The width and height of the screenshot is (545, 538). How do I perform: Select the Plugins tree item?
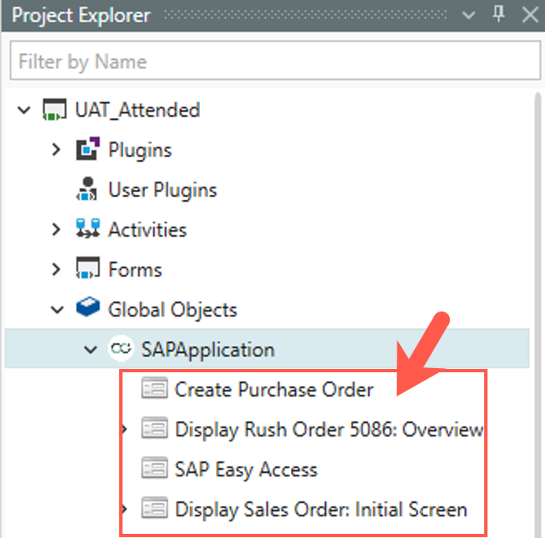(140, 150)
